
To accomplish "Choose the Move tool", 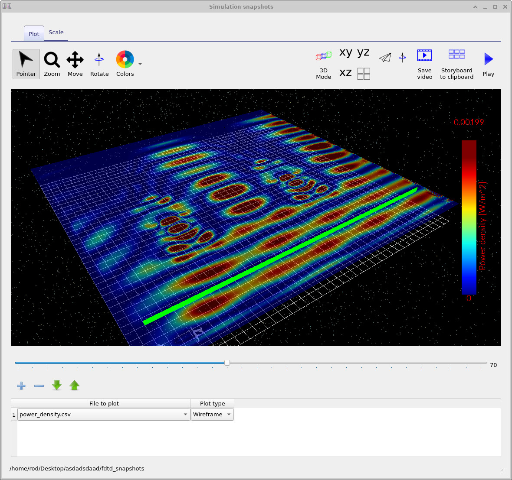I will pyautogui.click(x=75, y=64).
